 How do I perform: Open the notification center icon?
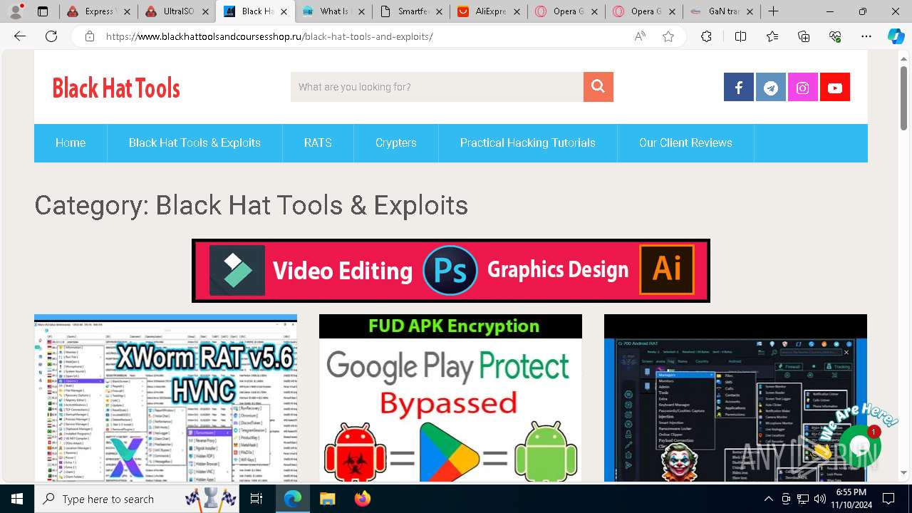(888, 499)
